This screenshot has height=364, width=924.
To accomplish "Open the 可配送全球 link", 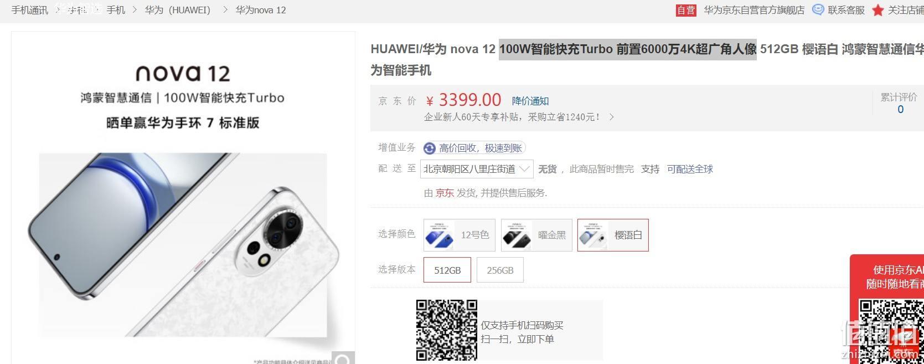I will pyautogui.click(x=690, y=169).
